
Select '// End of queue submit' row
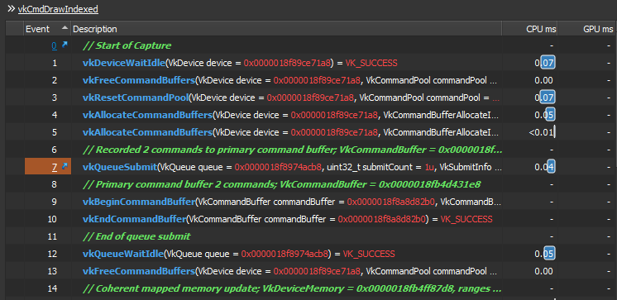pos(311,236)
